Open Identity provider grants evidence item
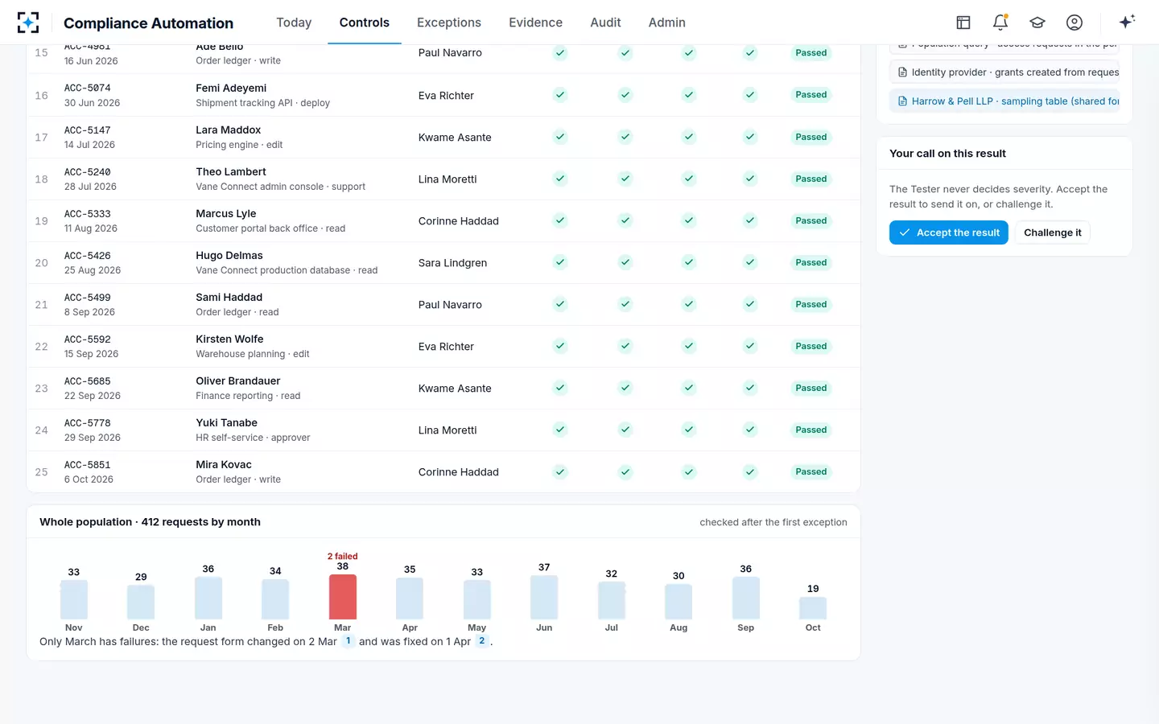 coord(1004,72)
